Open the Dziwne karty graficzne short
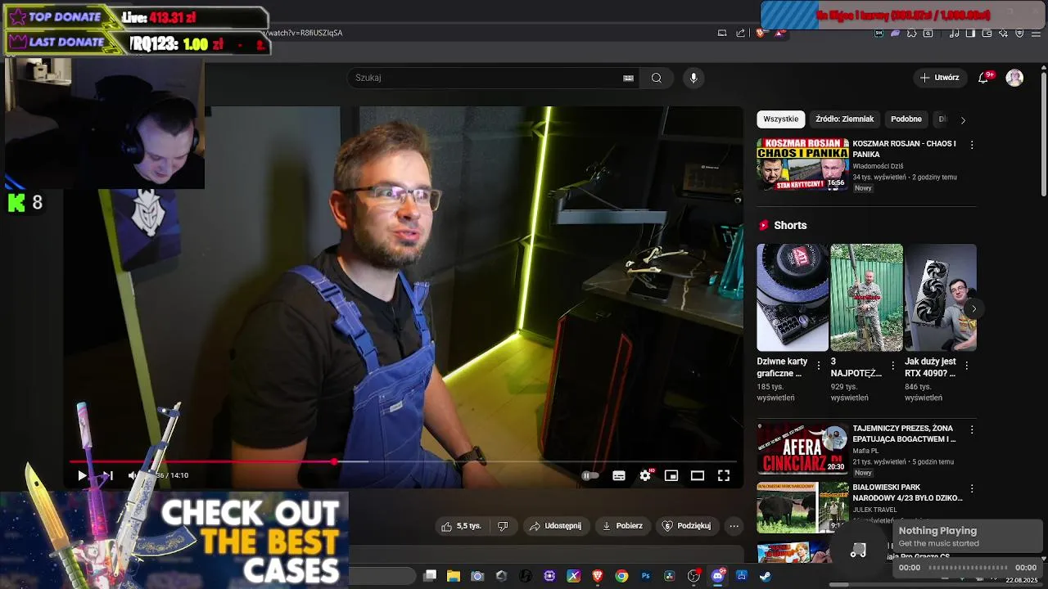This screenshot has width=1048, height=589. (x=793, y=298)
